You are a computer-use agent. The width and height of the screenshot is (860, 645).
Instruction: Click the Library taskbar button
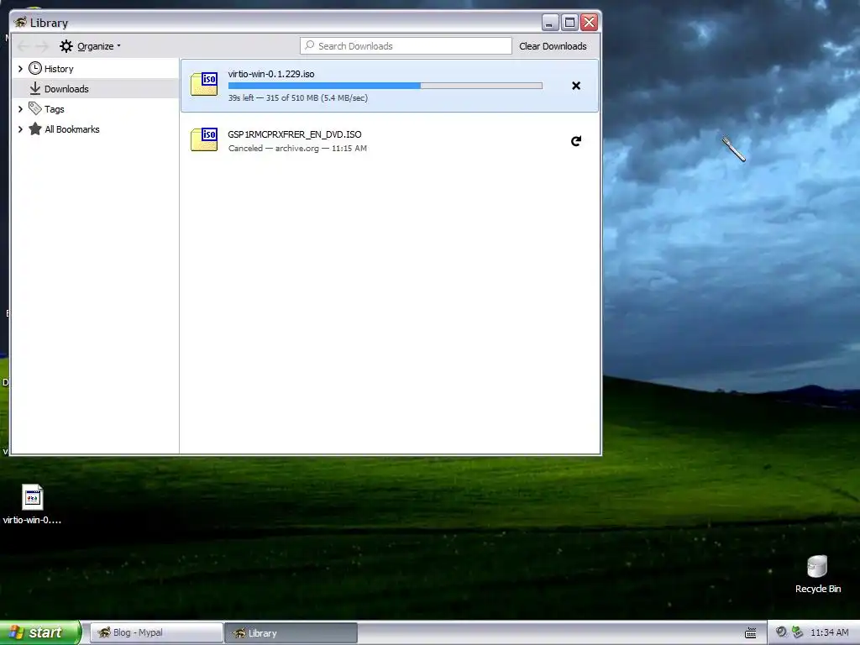tap(291, 633)
